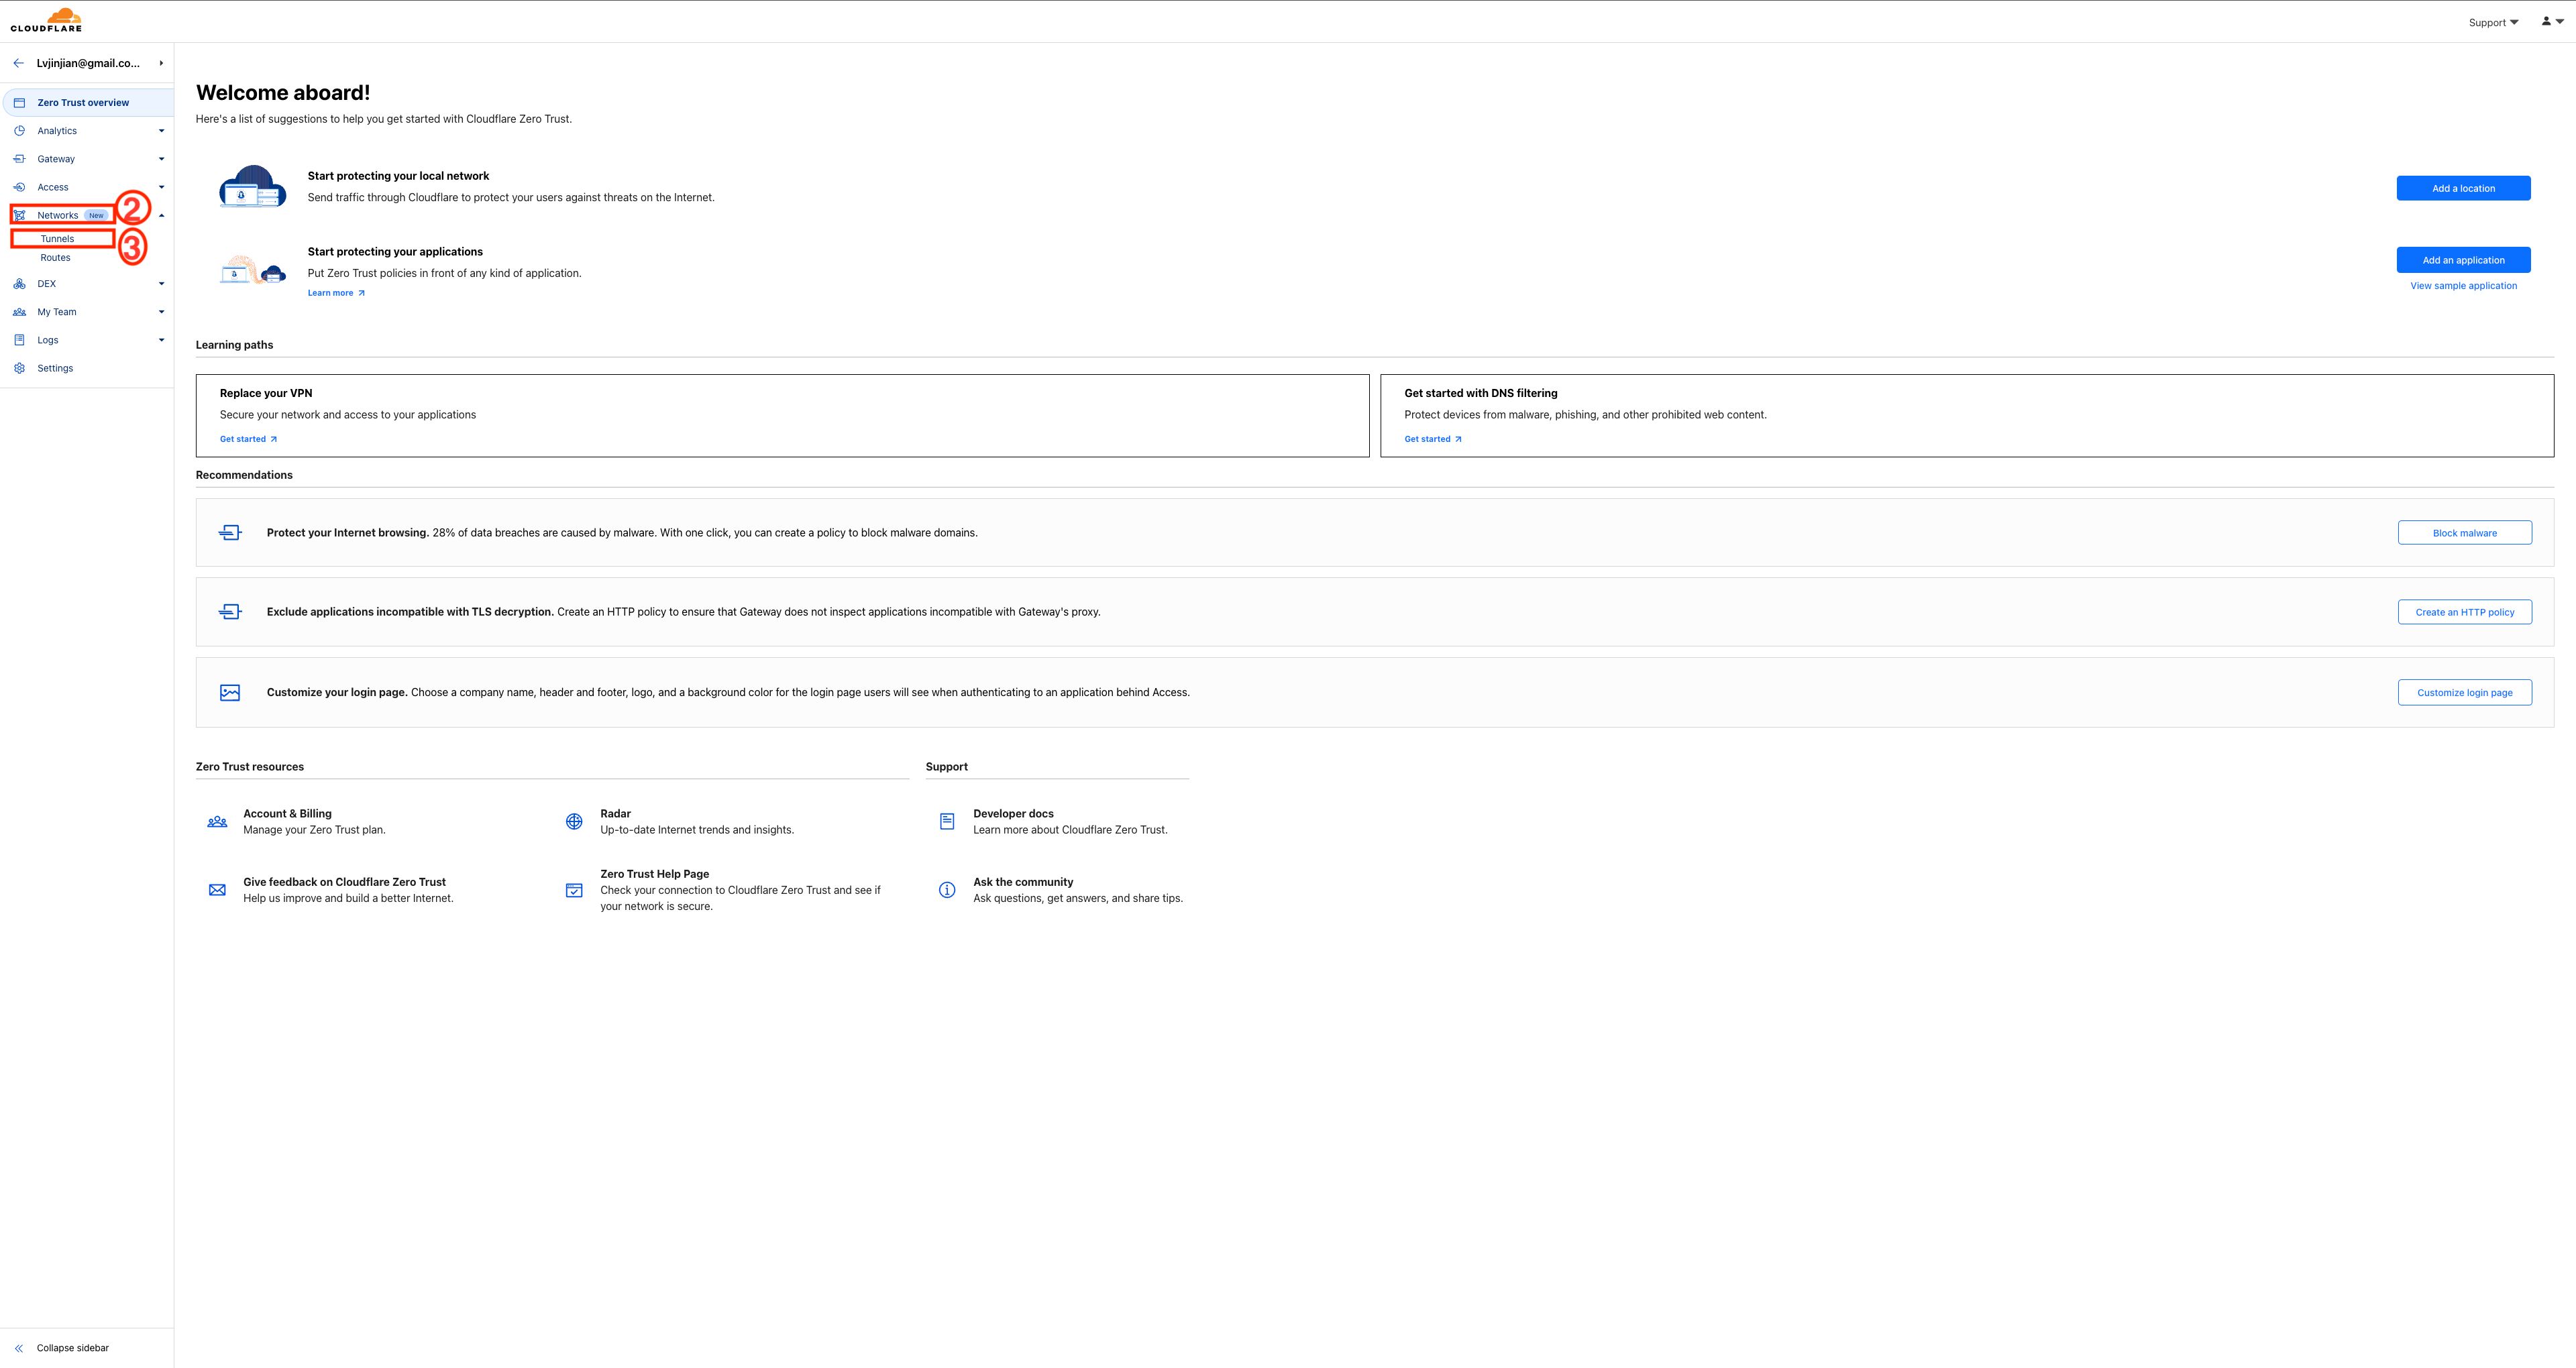This screenshot has height=1368, width=2576.
Task: Select Zero Trust overview in sidebar
Action: [x=88, y=103]
